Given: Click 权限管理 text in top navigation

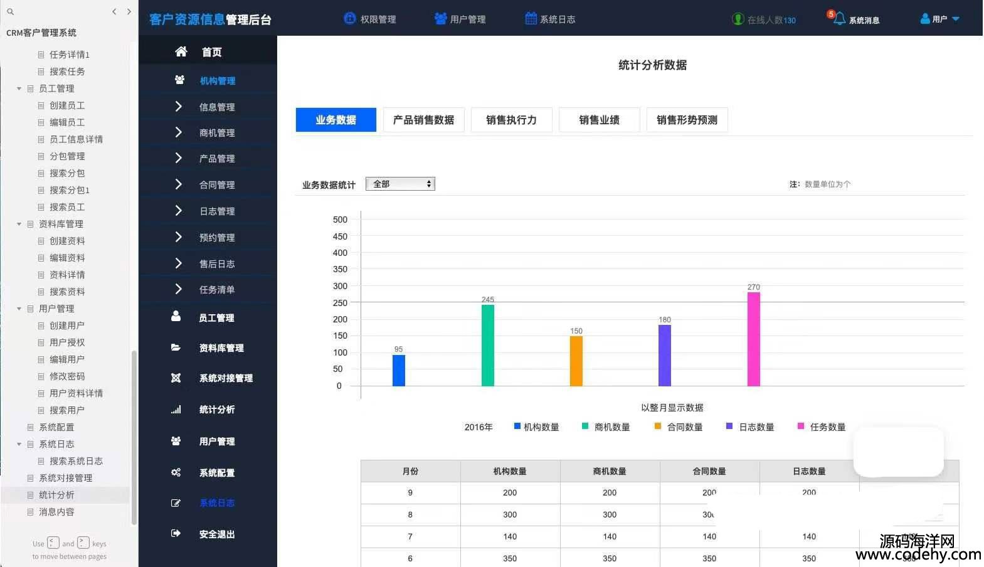Looking at the screenshot, I should [x=378, y=19].
